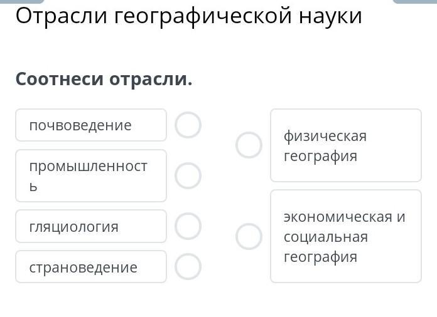Image resolution: width=437 pixels, height=317 pixels.
Task: Click the Соотнеси отрасли instruction text
Action: [x=104, y=80]
